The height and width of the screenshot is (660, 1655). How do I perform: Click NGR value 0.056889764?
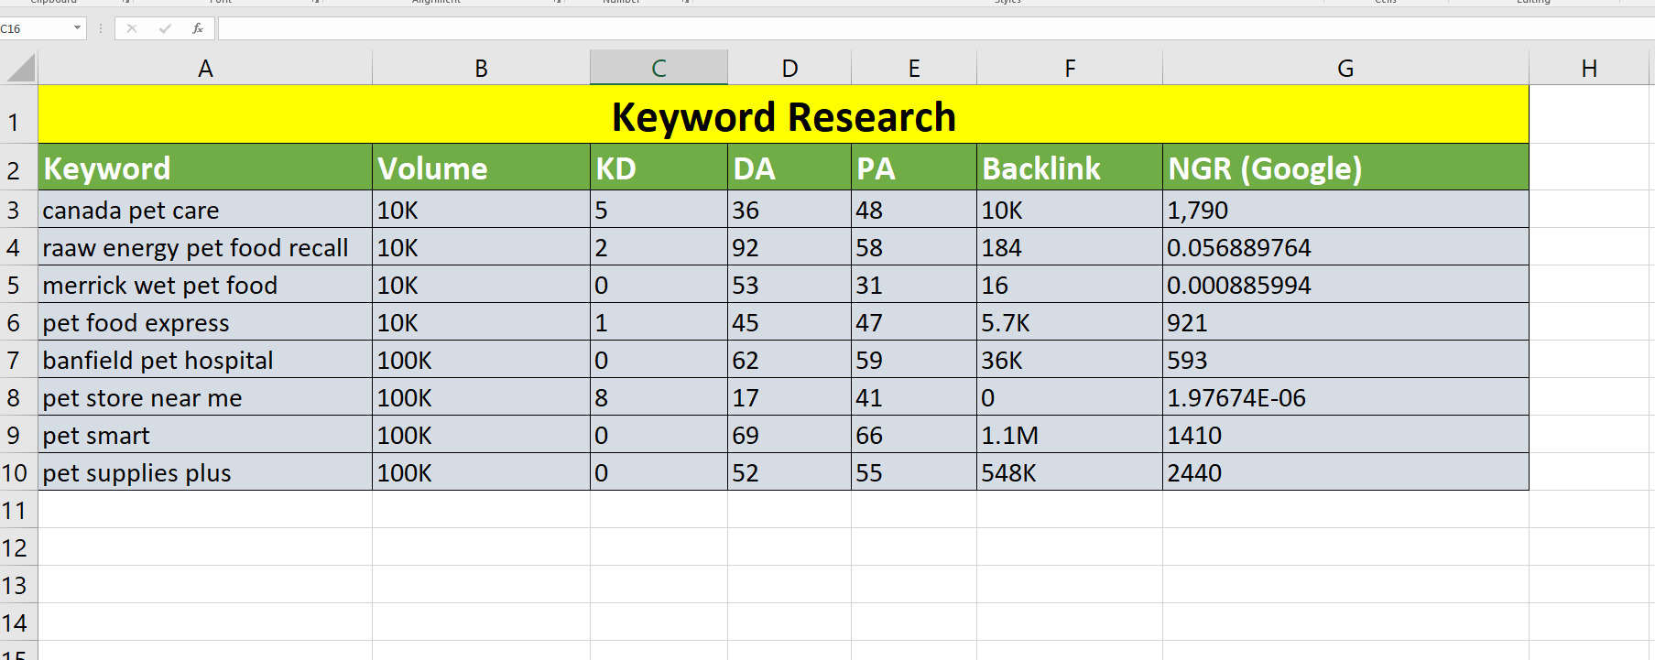tap(1345, 247)
